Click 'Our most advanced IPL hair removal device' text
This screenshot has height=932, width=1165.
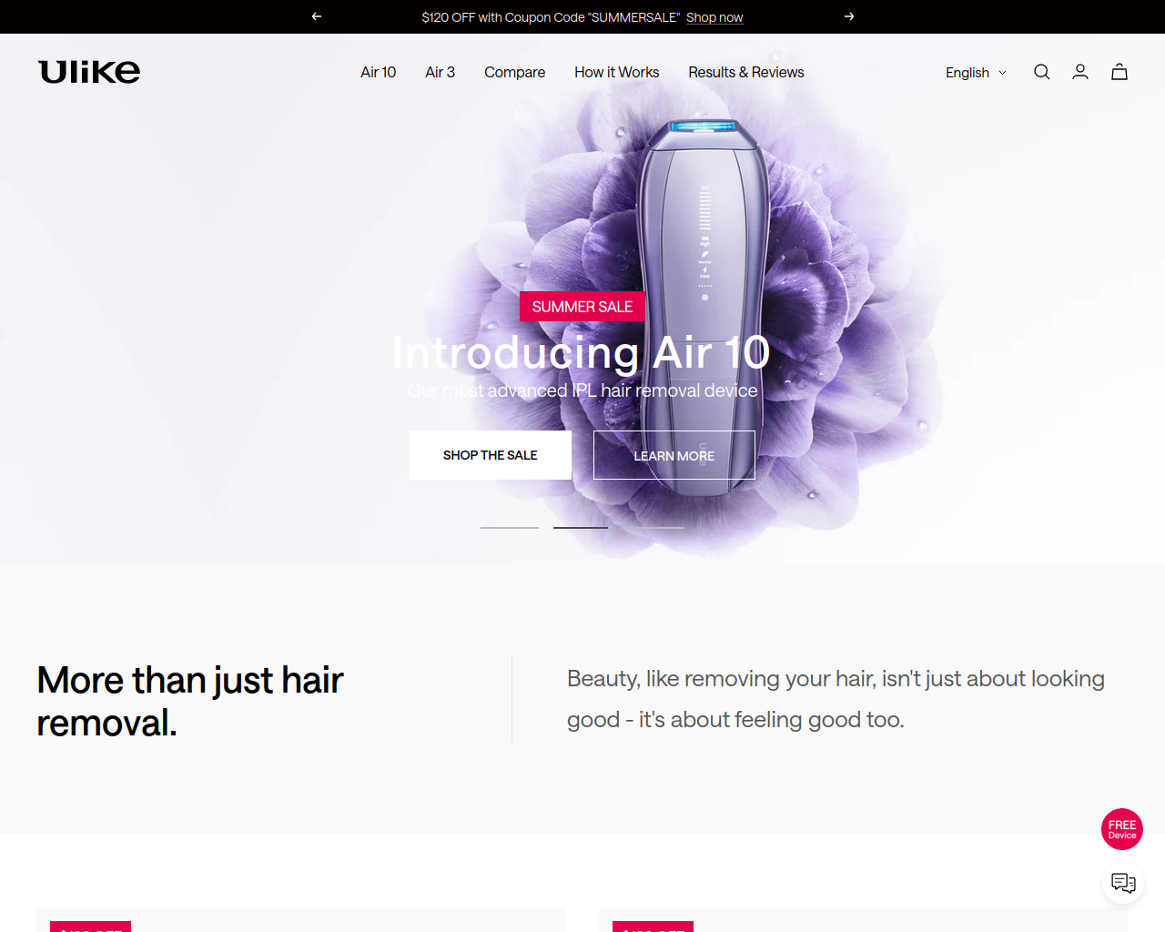coord(582,390)
